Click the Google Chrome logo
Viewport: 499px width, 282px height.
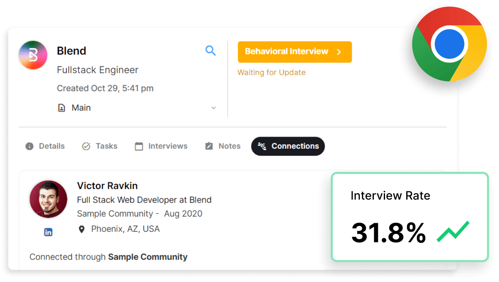pos(450,43)
